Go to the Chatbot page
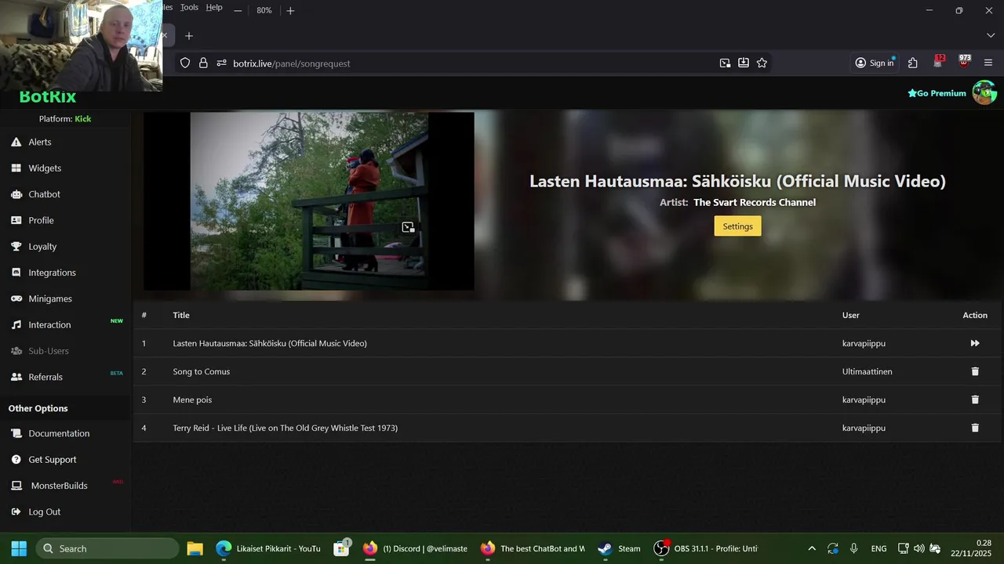Viewport: 1004px width, 564px height. pyautogui.click(x=45, y=194)
